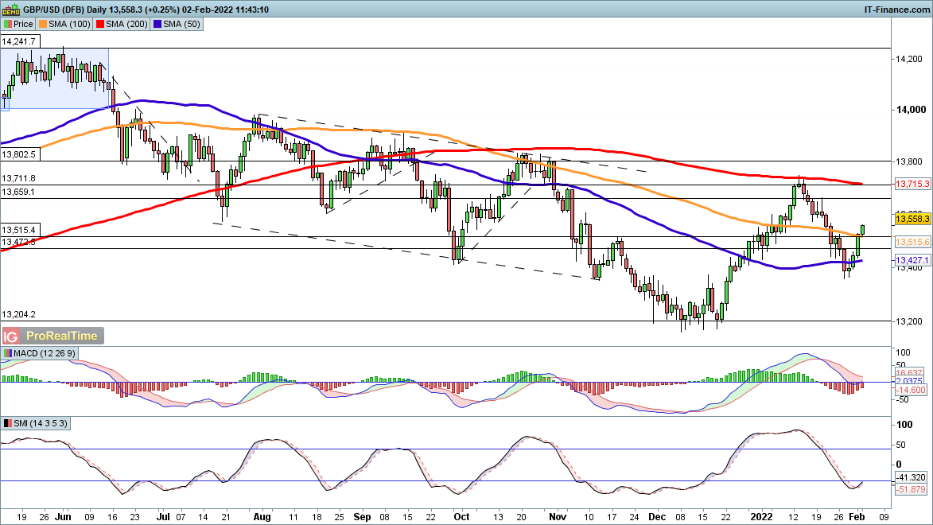Select the SMA (50) legend label
This screenshot has height=525, width=933.
pos(181,25)
